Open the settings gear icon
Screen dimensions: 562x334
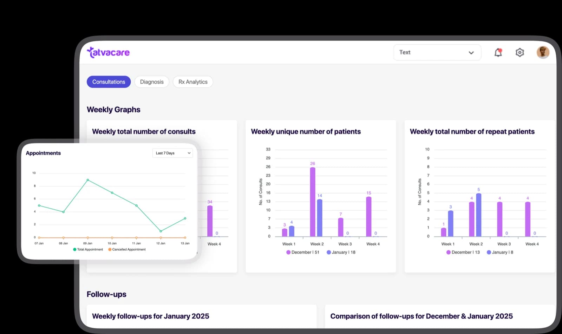519,52
